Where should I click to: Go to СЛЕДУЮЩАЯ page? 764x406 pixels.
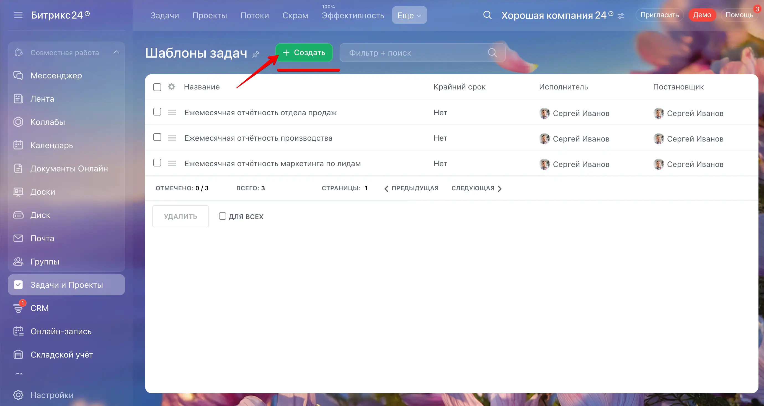tap(476, 188)
